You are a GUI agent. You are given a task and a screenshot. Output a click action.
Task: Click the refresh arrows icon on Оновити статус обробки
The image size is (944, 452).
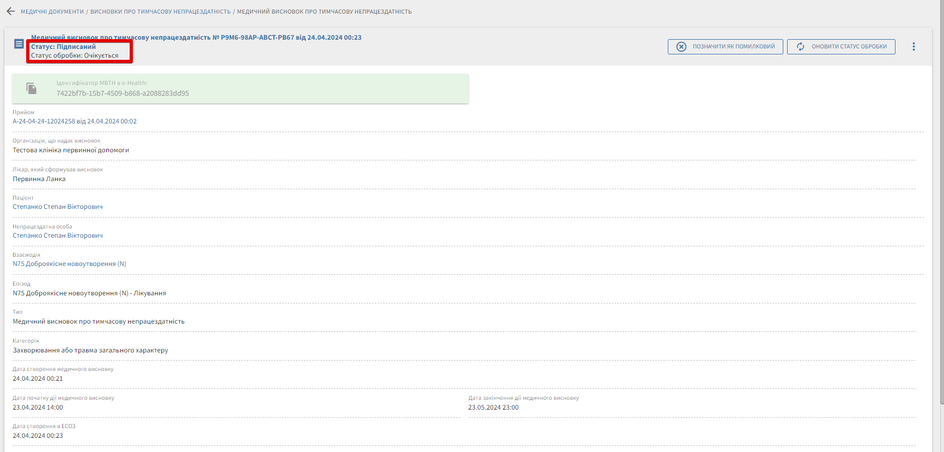[800, 47]
